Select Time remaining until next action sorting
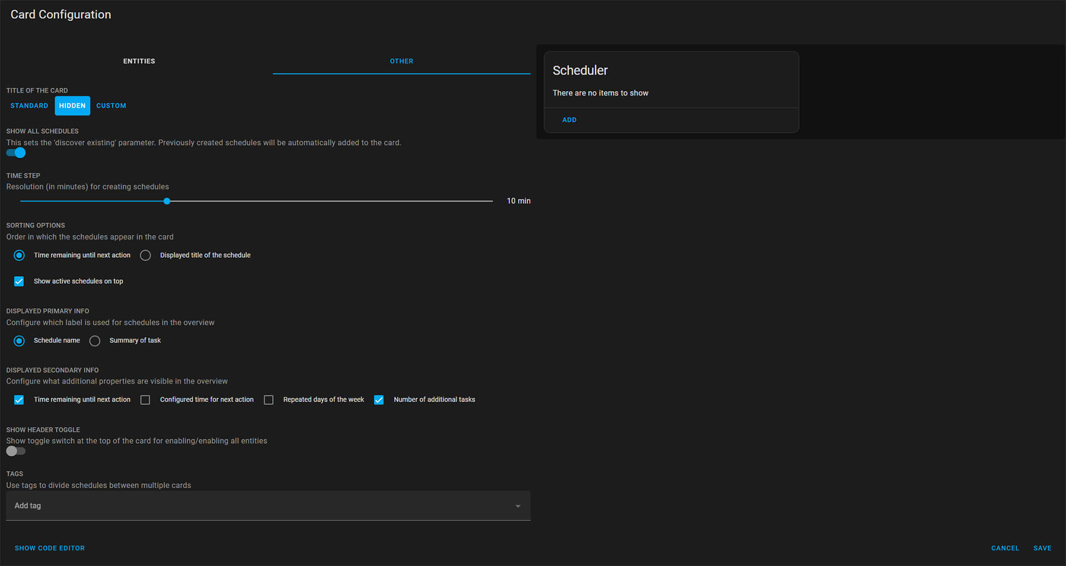1066x566 pixels. 19,256
